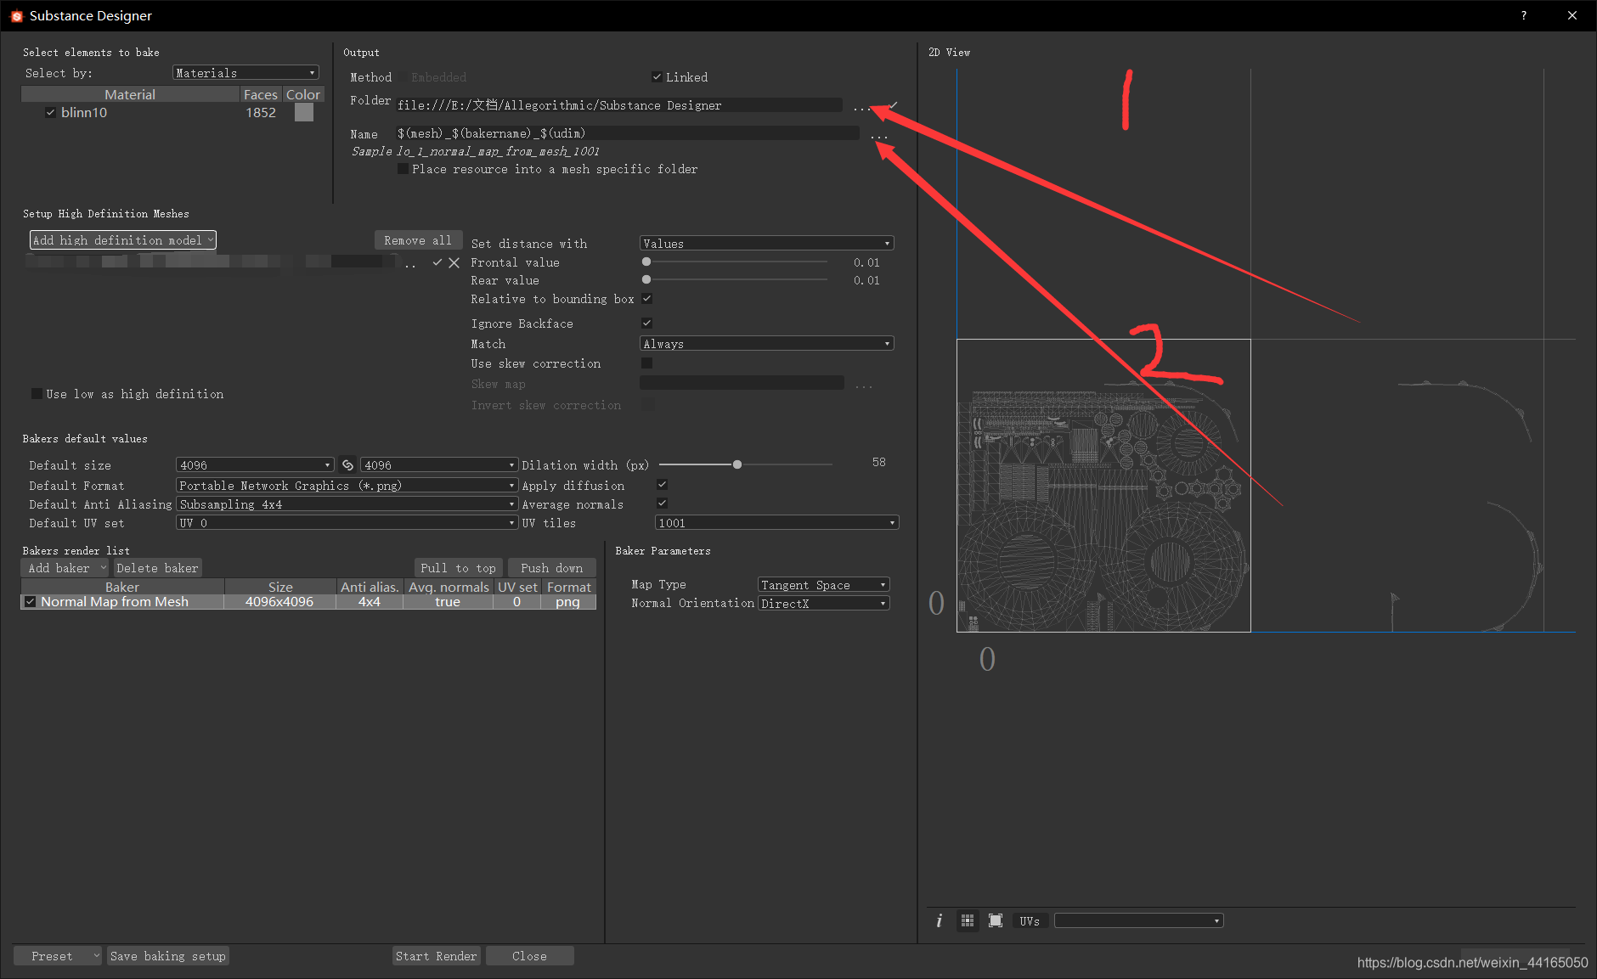Enable Use skew correction
Screen dimensions: 1597x979
pos(646,363)
